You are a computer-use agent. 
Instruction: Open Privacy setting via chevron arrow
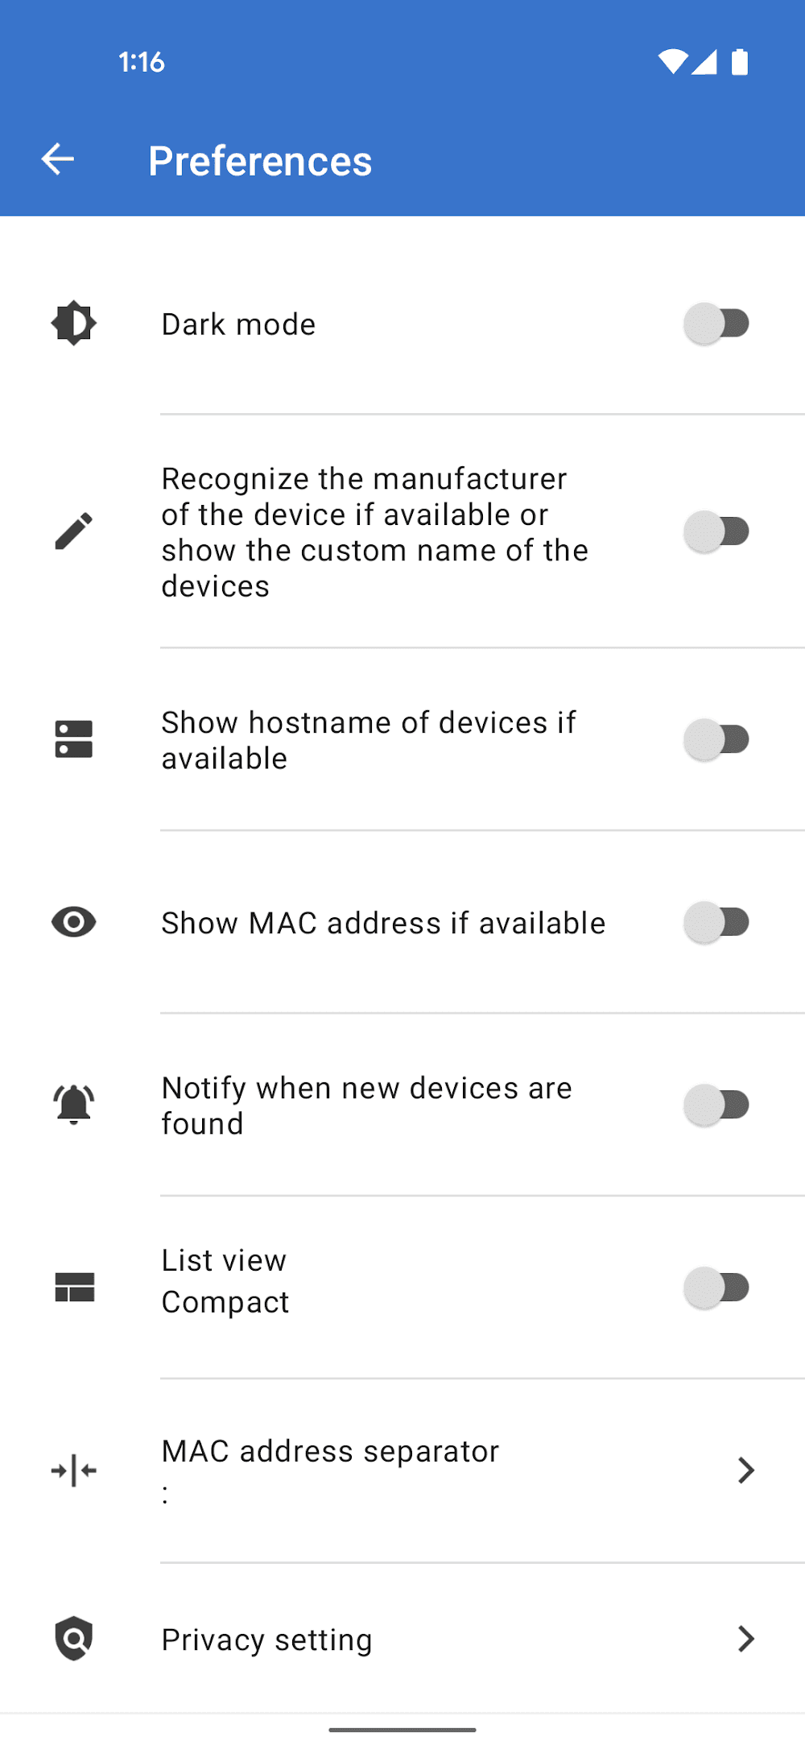pos(746,1638)
